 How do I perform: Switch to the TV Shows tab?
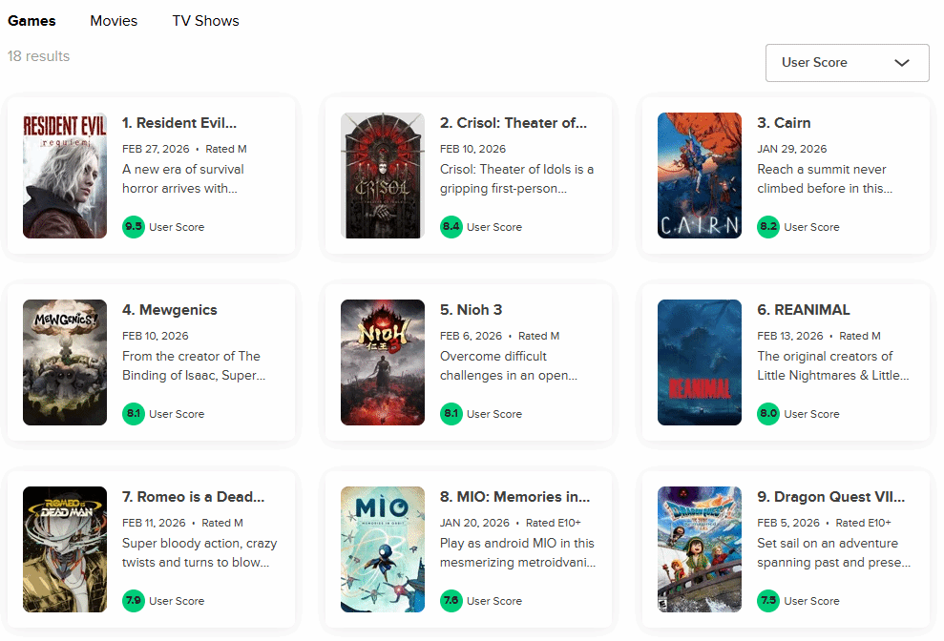205,21
